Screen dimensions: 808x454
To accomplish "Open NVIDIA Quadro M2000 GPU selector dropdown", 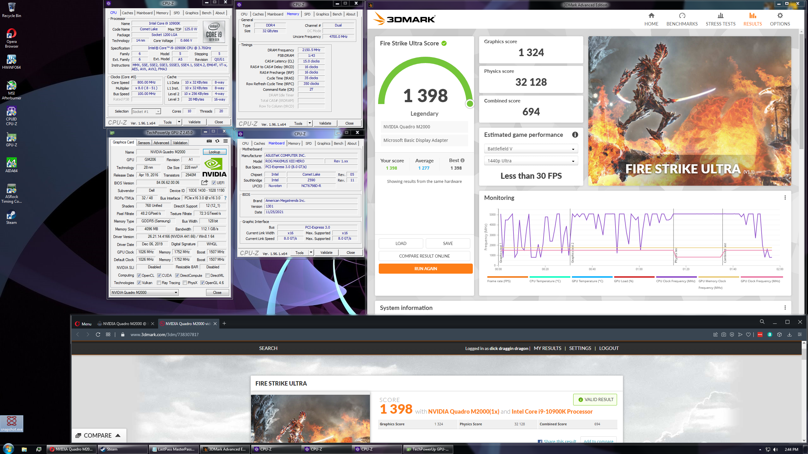I will 145,292.
